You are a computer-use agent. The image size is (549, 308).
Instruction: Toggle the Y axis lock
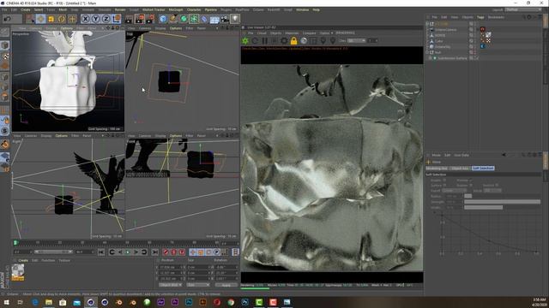[x=95, y=19]
